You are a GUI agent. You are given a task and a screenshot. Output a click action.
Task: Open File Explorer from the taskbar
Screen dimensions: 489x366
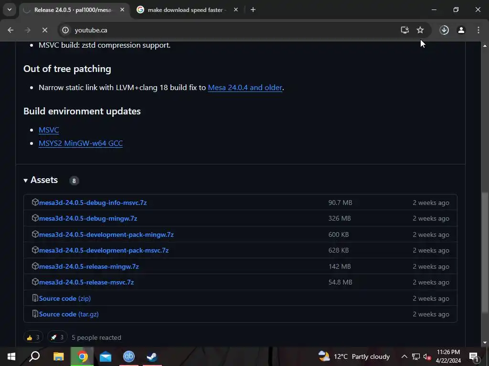point(58,356)
